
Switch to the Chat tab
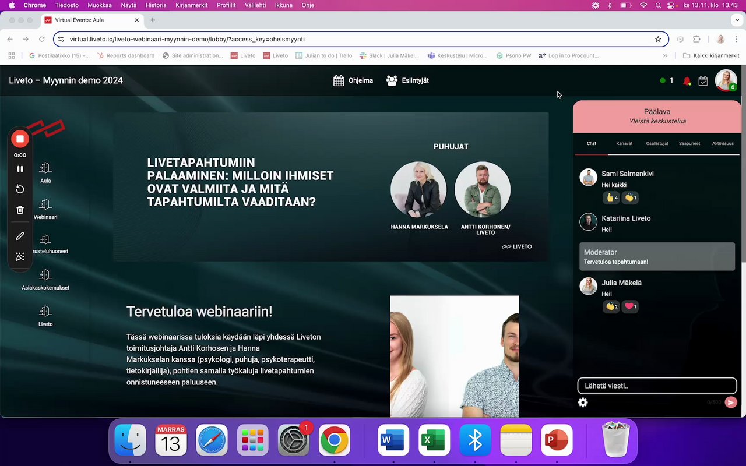click(x=592, y=143)
